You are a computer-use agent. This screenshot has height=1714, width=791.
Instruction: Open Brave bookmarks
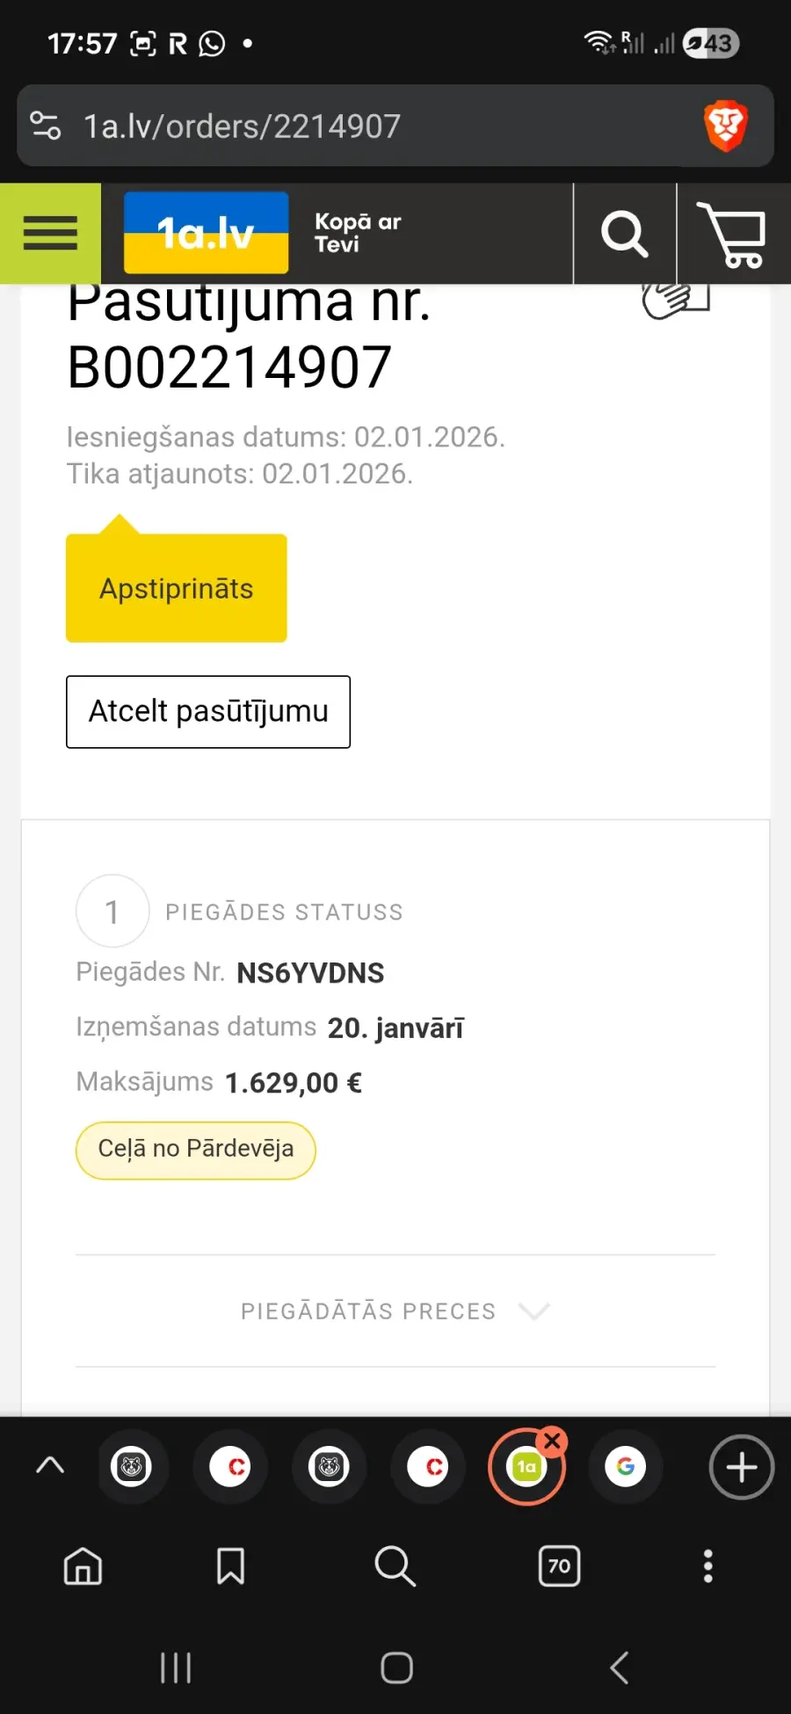[x=230, y=1565]
